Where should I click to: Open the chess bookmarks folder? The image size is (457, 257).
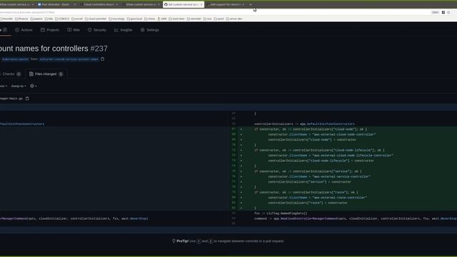tap(150, 19)
